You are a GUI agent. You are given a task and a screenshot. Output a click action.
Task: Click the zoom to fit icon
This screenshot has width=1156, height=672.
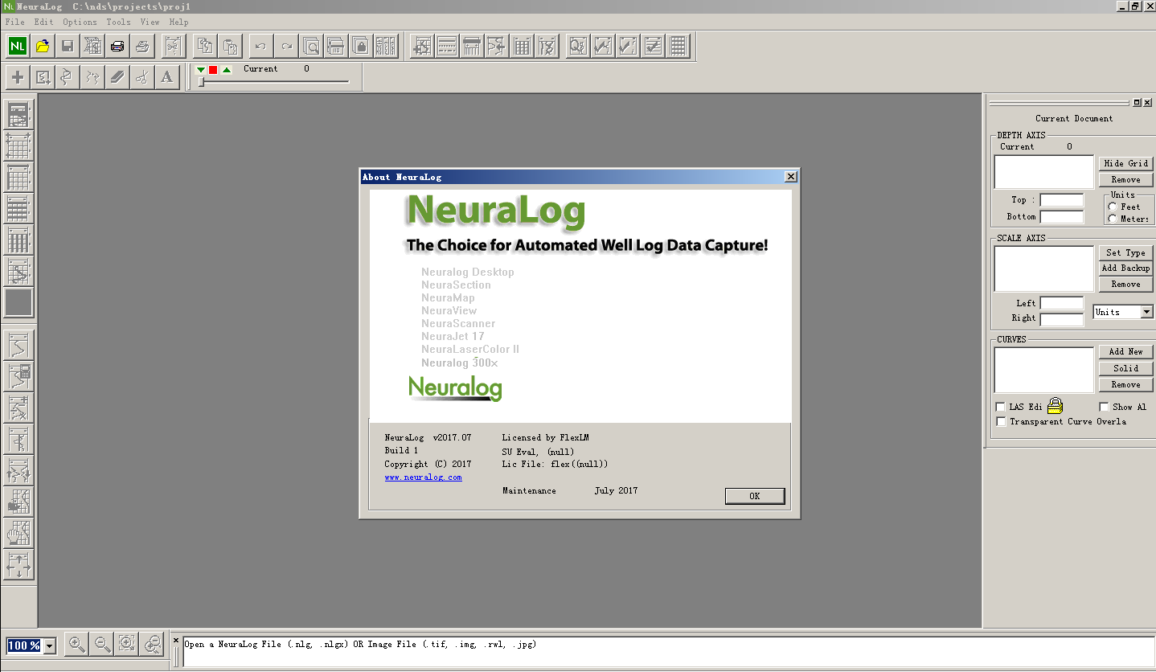(x=127, y=644)
